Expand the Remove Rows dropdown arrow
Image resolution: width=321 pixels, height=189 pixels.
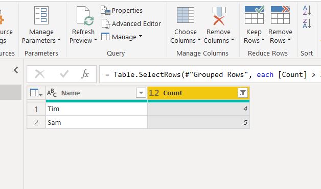[x=289, y=40]
